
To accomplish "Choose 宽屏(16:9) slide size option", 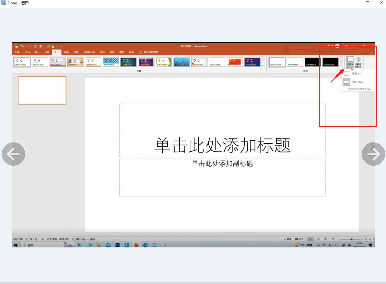I will click(359, 82).
